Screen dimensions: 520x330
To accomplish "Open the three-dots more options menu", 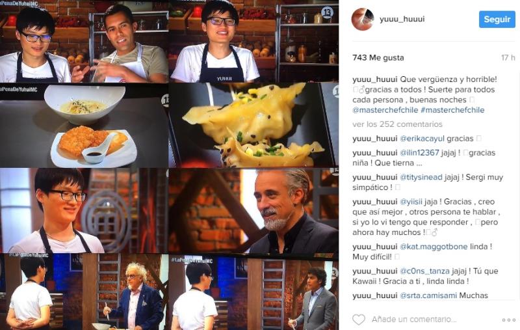I will pyautogui.click(x=508, y=320).
